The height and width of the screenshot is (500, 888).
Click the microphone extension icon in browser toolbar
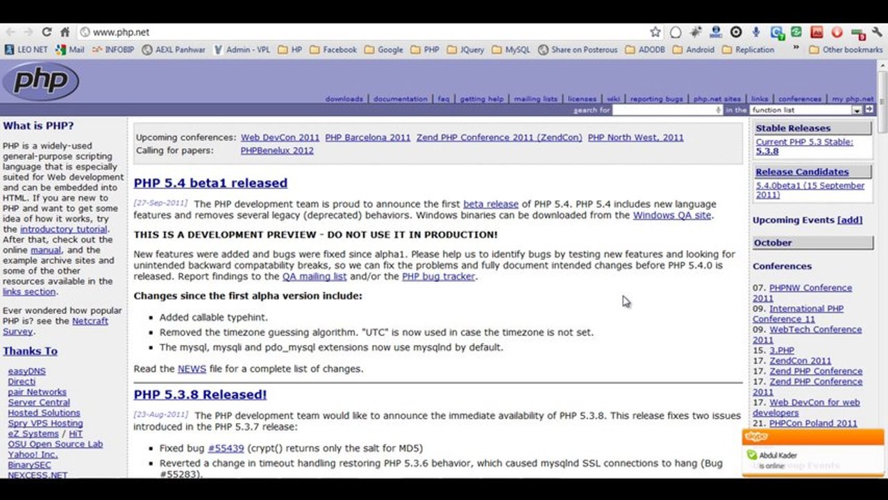point(756,32)
